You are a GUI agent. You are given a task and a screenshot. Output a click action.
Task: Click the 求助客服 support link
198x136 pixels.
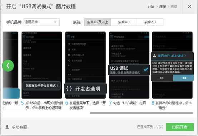click(19, 127)
